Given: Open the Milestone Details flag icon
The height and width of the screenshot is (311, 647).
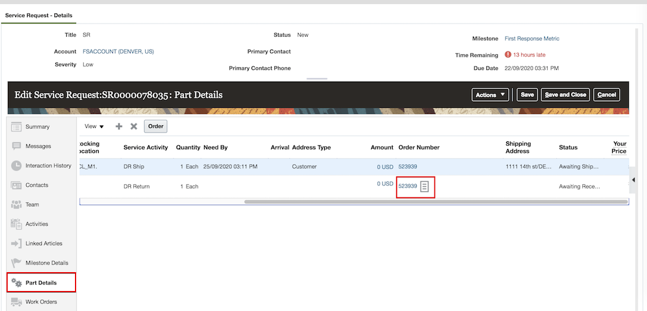Looking at the screenshot, I should click(17, 263).
